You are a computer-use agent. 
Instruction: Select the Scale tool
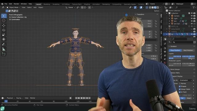point(4,35)
